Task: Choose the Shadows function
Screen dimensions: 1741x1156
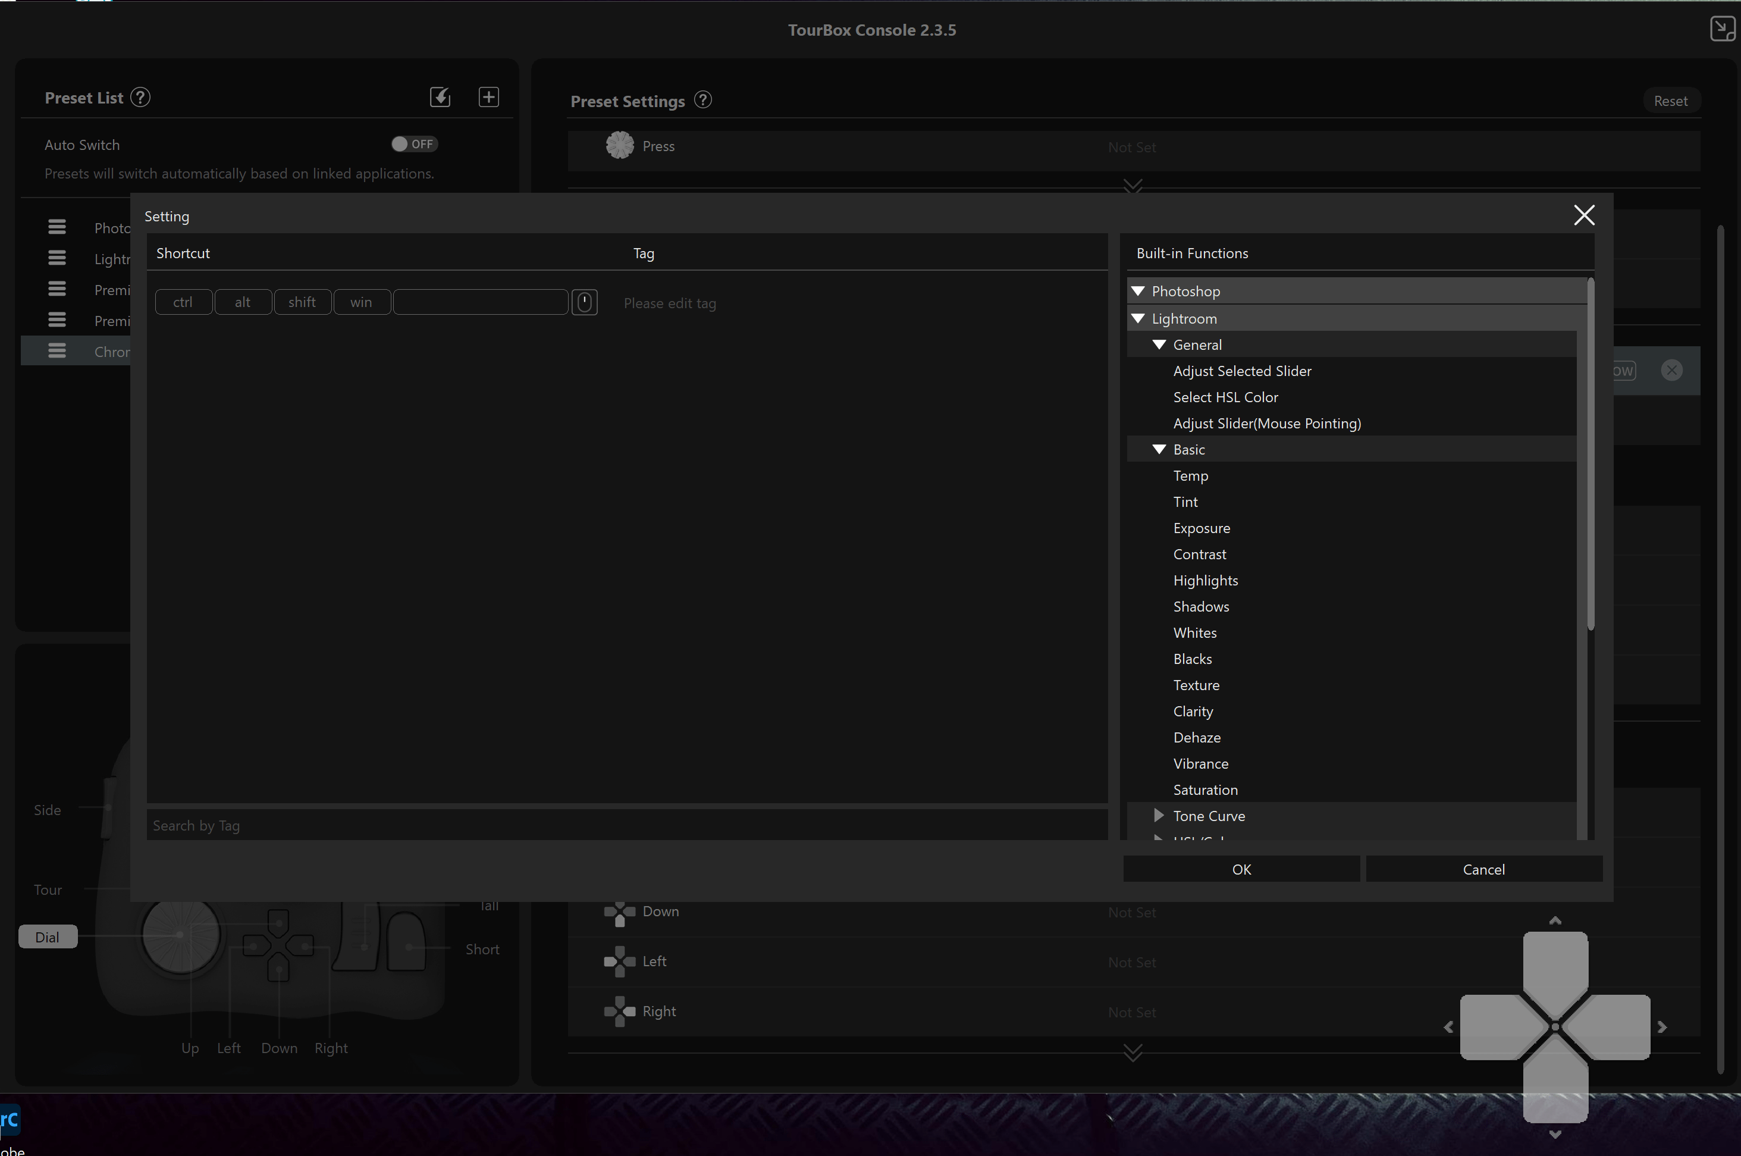Action: [x=1201, y=606]
